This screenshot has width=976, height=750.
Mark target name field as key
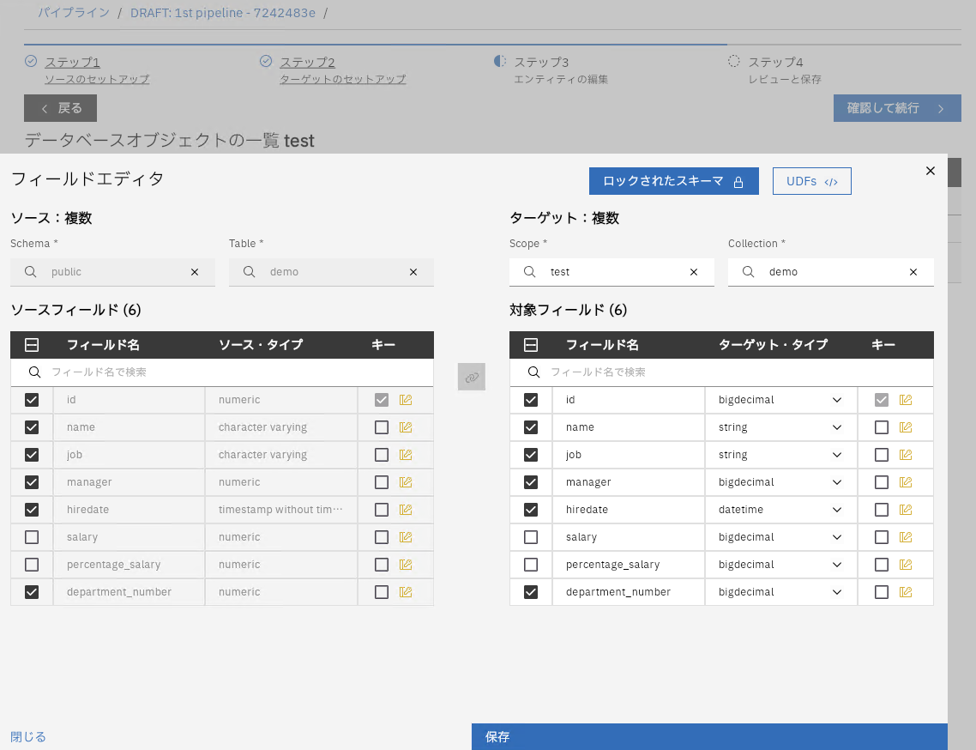click(882, 427)
